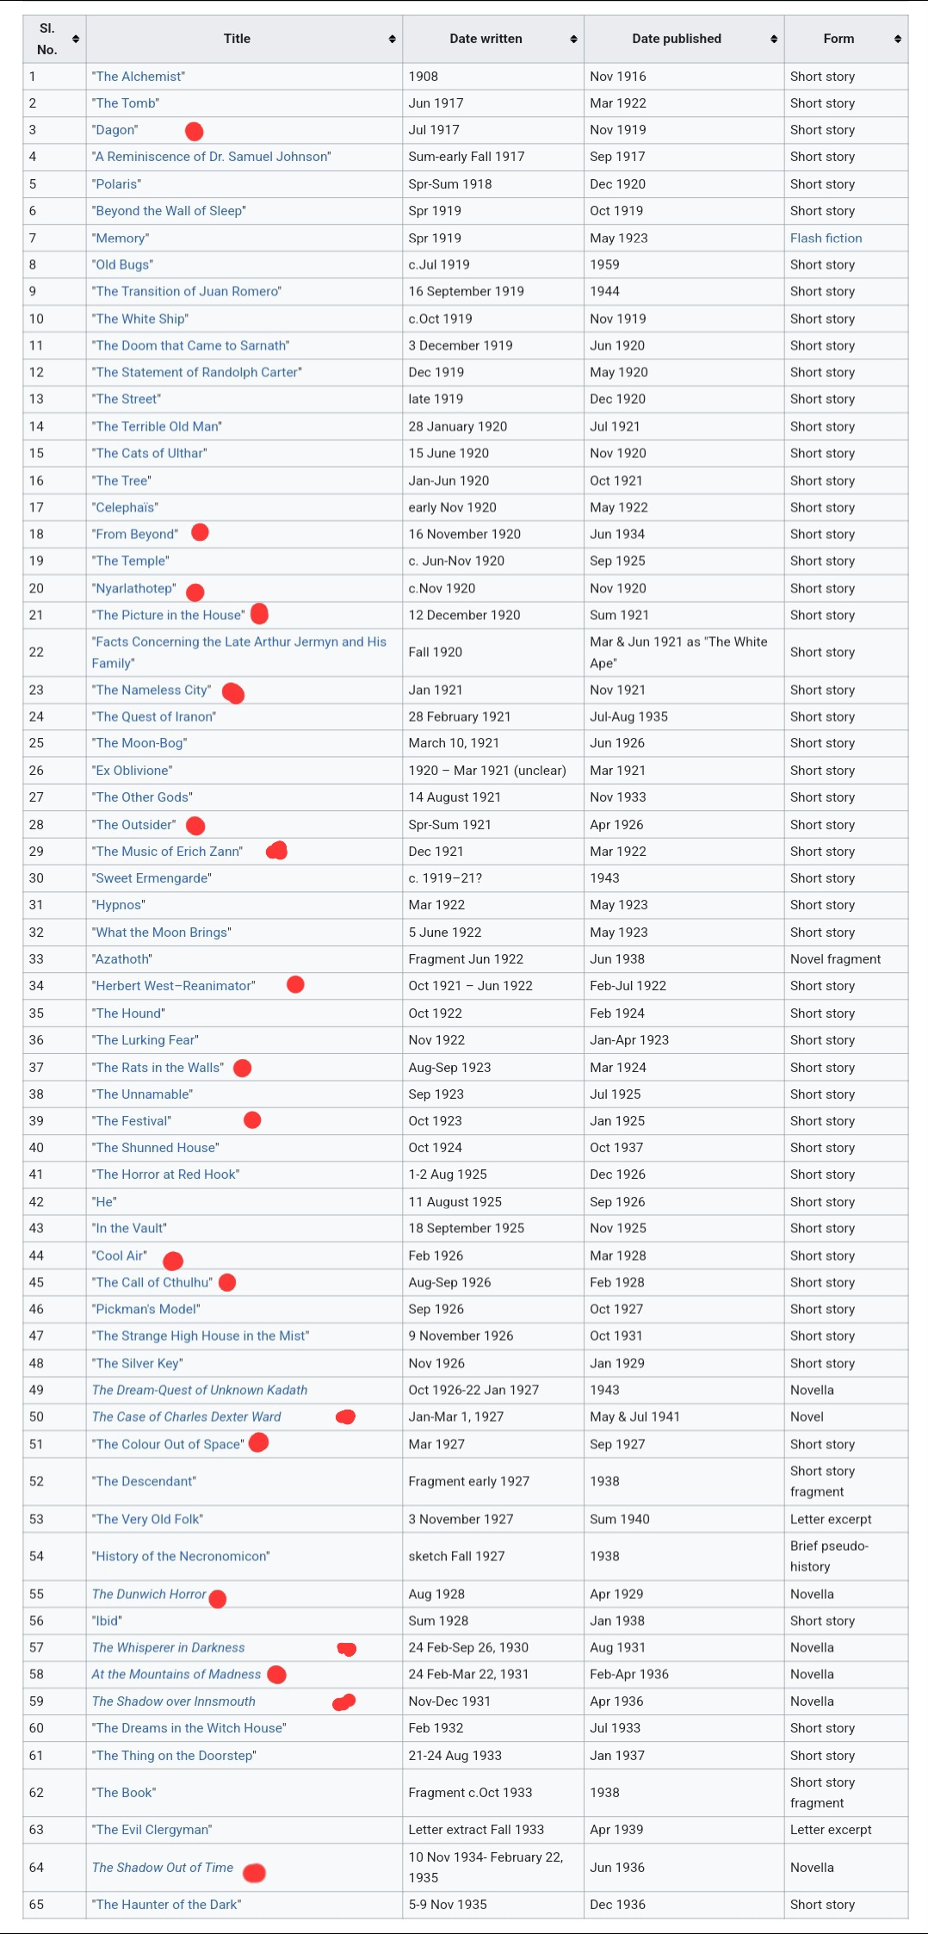This screenshot has height=1934, width=928.
Task: Open "Sweet Ermengarde" link
Action: [152, 878]
